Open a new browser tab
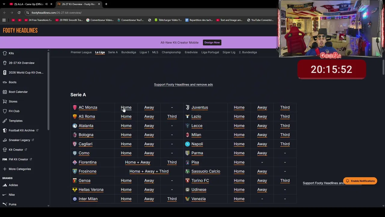The image size is (385, 217). tap(106, 4)
